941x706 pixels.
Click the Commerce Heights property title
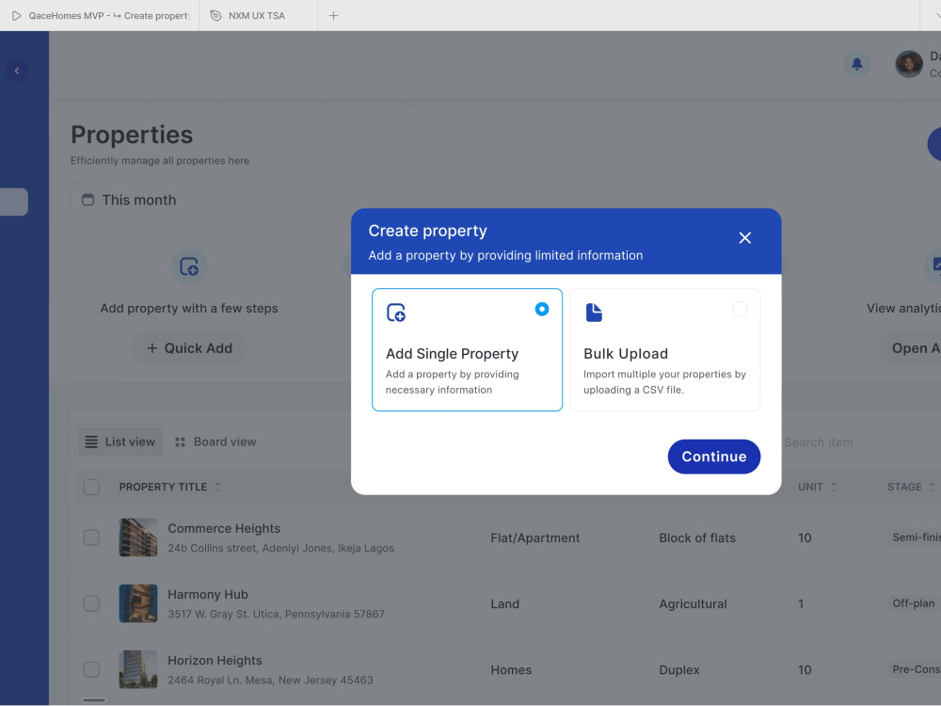tap(224, 528)
